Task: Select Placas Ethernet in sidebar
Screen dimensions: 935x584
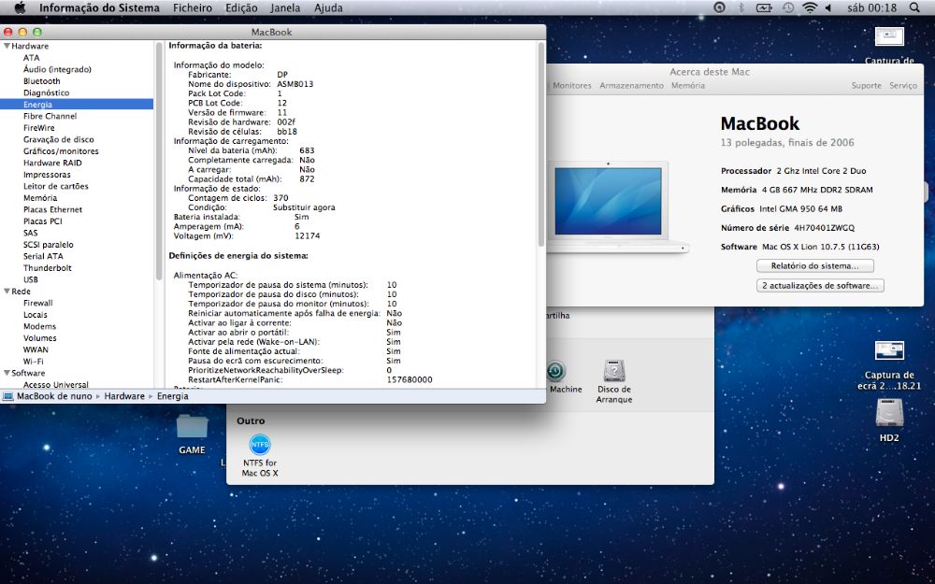Action: pyautogui.click(x=53, y=209)
